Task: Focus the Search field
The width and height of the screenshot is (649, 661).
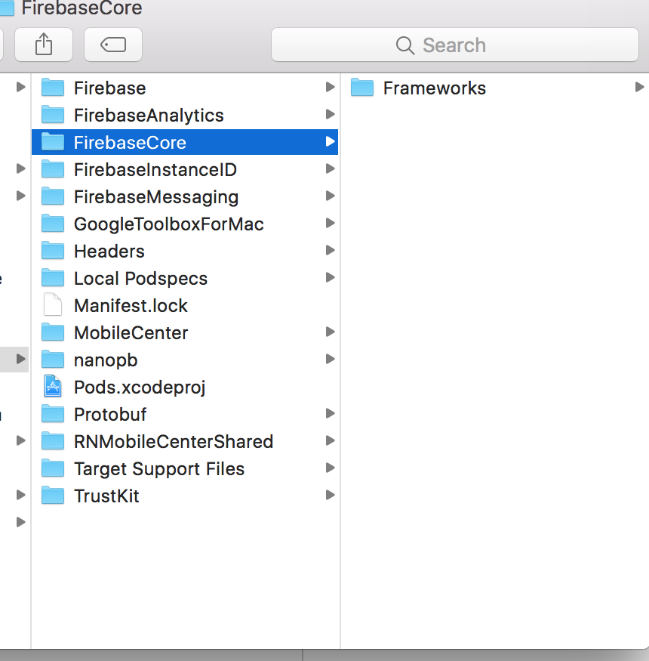Action: (455, 45)
